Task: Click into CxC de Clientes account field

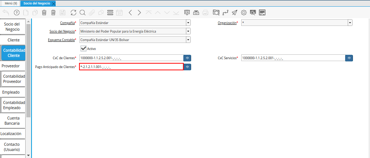Action: (x=131, y=58)
